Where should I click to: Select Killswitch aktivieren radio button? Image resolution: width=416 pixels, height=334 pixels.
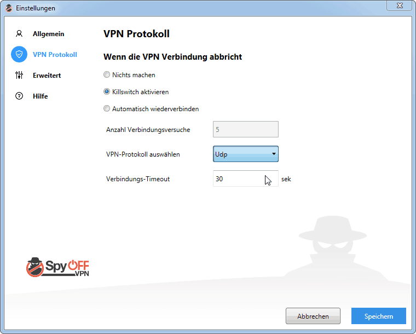coord(107,92)
